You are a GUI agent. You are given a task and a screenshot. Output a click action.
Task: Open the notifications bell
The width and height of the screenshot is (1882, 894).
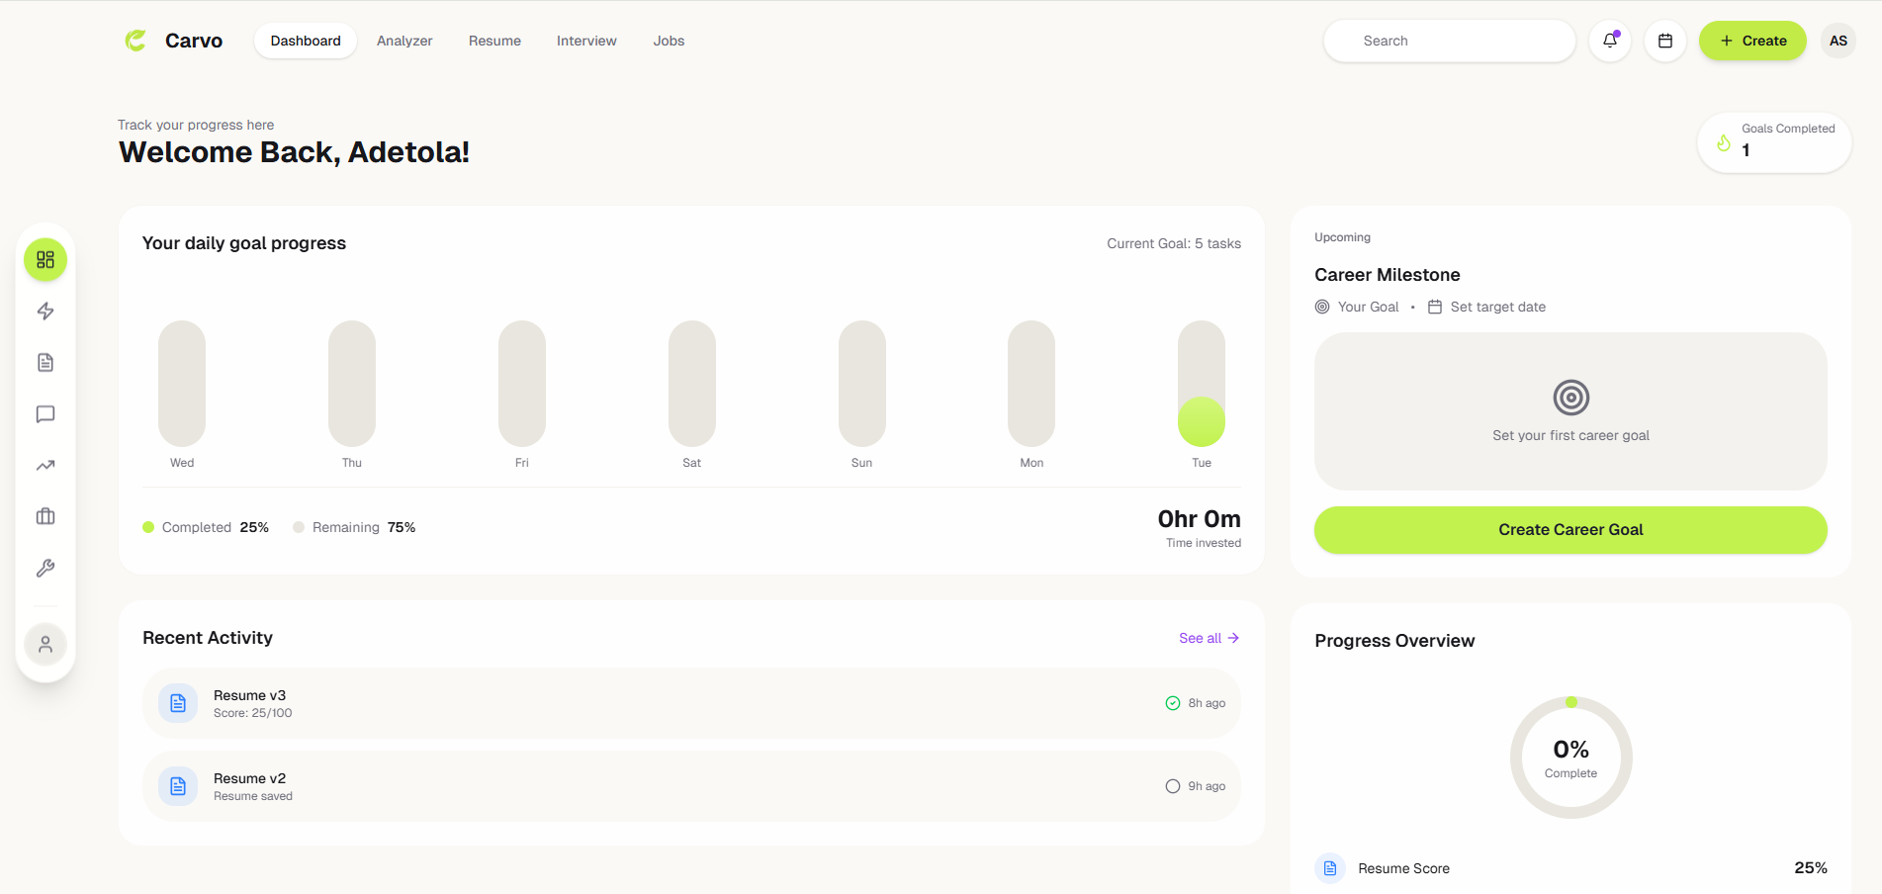click(x=1609, y=41)
